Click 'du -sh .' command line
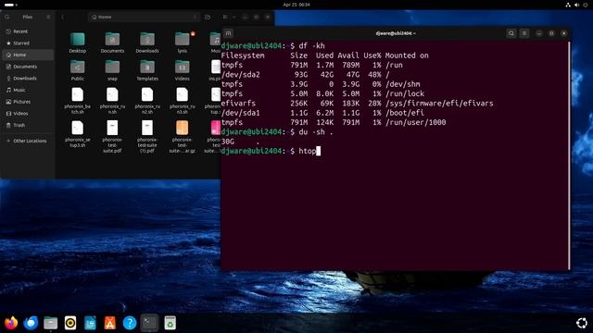Image resolution: width=593 pixels, height=333 pixels. (316, 131)
